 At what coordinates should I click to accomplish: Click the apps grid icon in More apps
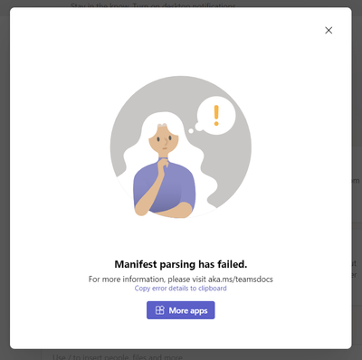(159, 310)
